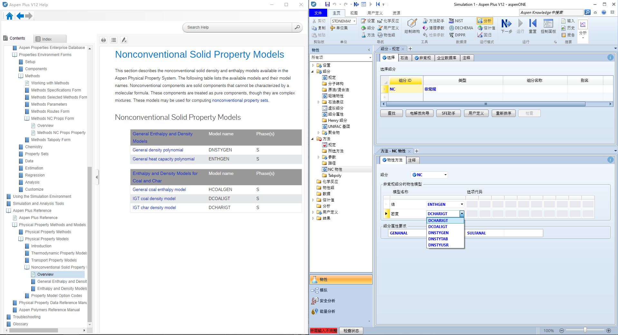Toggle 分析 analysis run mode
The height and width of the screenshot is (335, 618).
click(x=485, y=21)
